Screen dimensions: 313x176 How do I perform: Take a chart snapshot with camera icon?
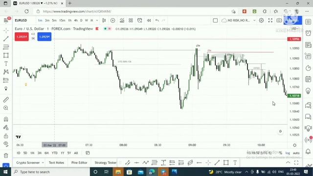coord(279,21)
